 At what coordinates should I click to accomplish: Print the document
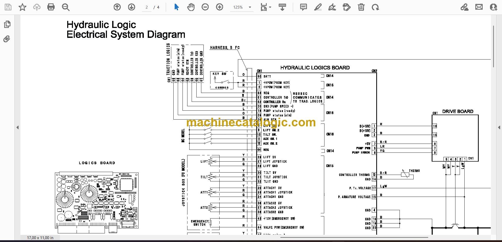tap(51, 7)
